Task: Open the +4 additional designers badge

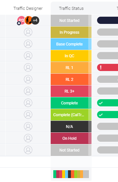Action: click(x=35, y=20)
